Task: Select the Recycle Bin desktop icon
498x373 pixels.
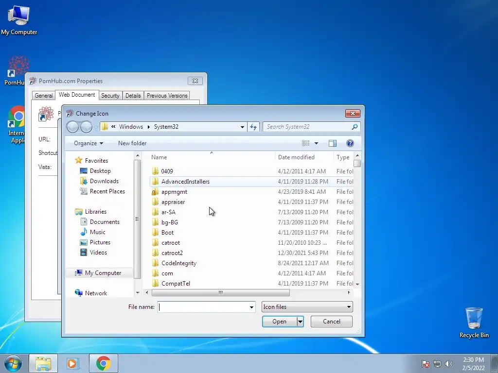Action: (x=474, y=322)
